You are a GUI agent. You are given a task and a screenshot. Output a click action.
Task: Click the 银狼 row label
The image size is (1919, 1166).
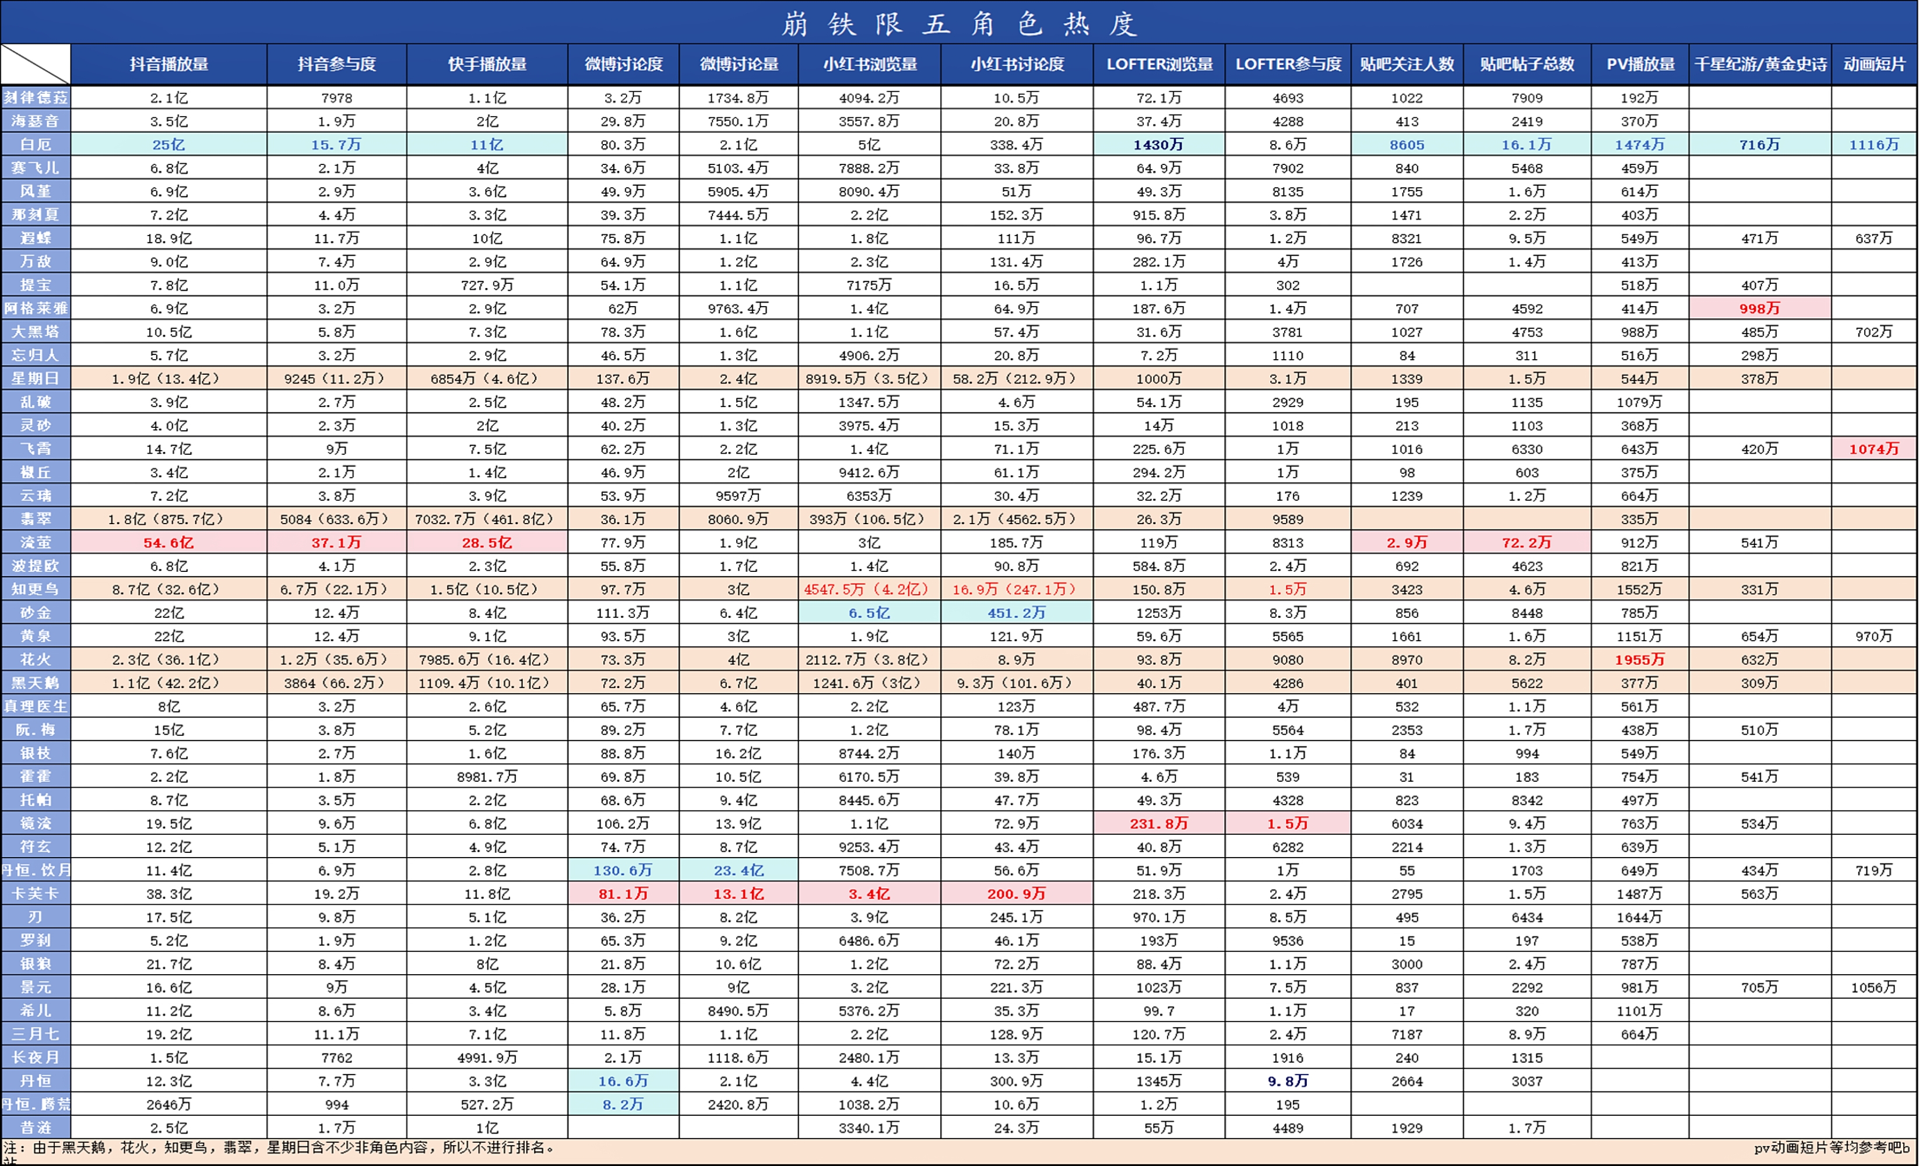[x=36, y=964]
